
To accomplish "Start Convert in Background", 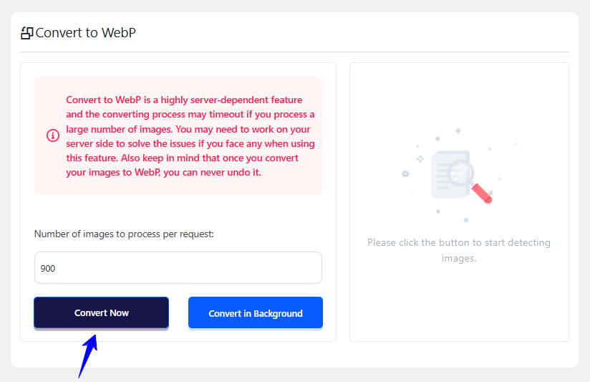I will (256, 312).
